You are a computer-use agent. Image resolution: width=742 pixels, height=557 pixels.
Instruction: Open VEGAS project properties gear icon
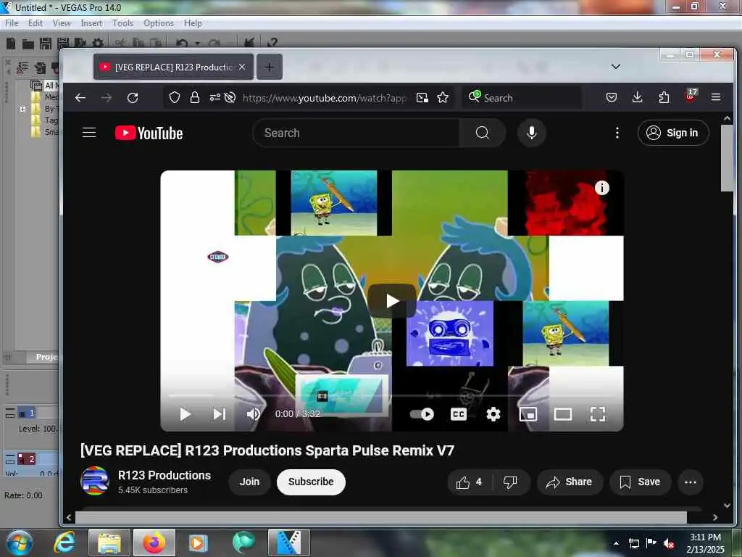coord(98,44)
